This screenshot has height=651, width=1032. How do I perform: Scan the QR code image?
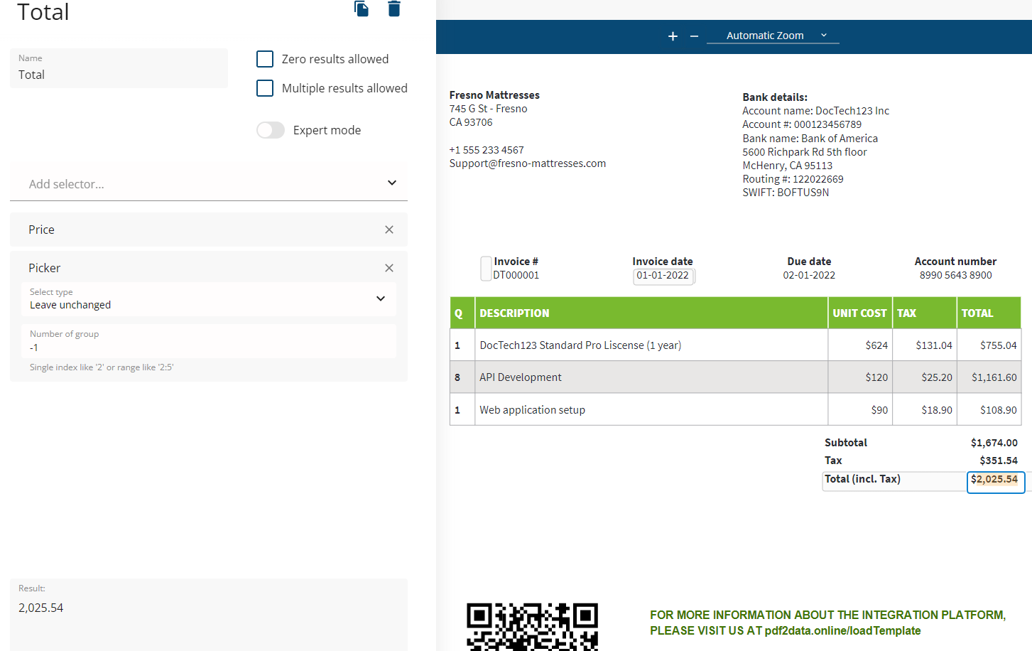click(532, 626)
